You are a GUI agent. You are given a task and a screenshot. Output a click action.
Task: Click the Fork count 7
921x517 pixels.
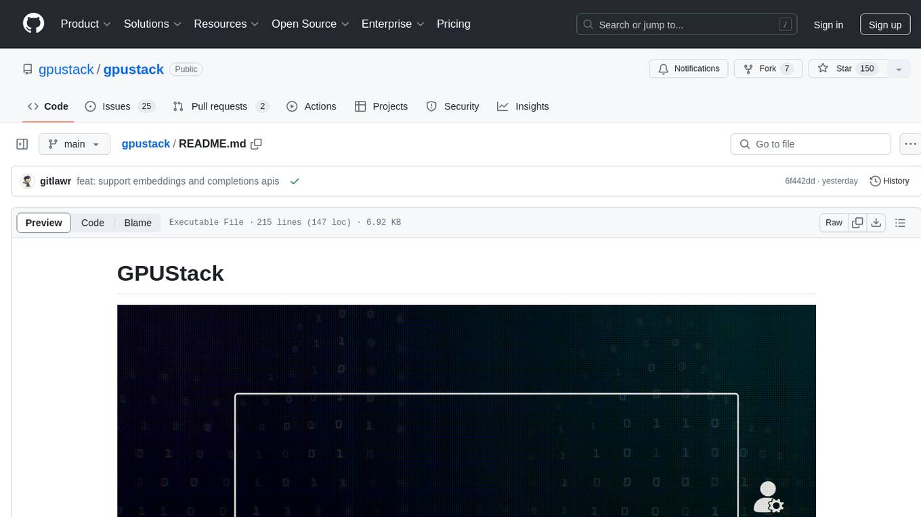786,68
